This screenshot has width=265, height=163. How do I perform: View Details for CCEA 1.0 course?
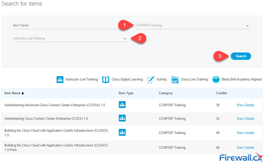[x=245, y=119]
